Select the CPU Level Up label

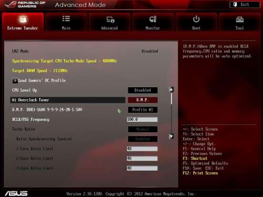pos(24,90)
